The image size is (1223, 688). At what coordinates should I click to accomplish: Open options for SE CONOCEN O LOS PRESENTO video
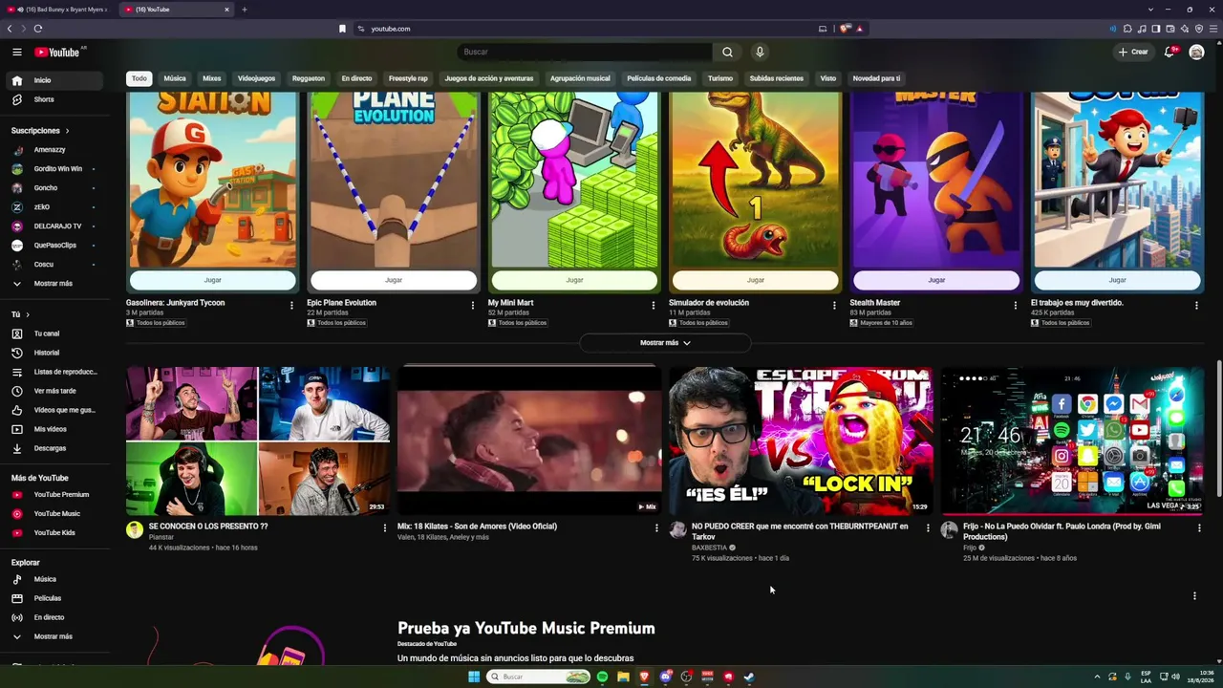(385, 527)
